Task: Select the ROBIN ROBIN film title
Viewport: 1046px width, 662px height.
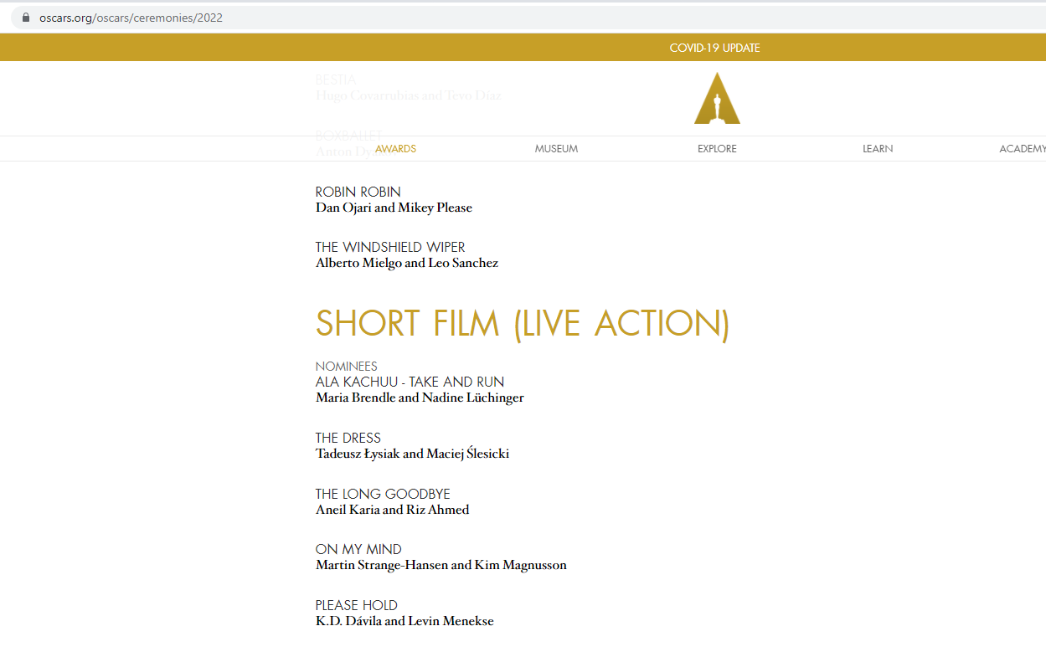Action: point(358,192)
